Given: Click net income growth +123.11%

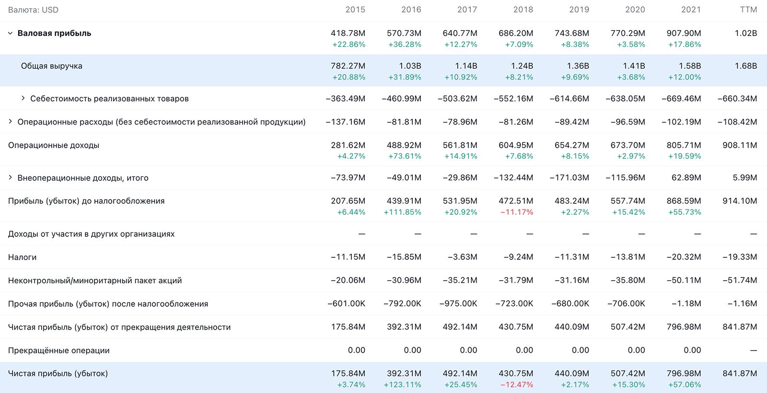Looking at the screenshot, I should tap(402, 385).
